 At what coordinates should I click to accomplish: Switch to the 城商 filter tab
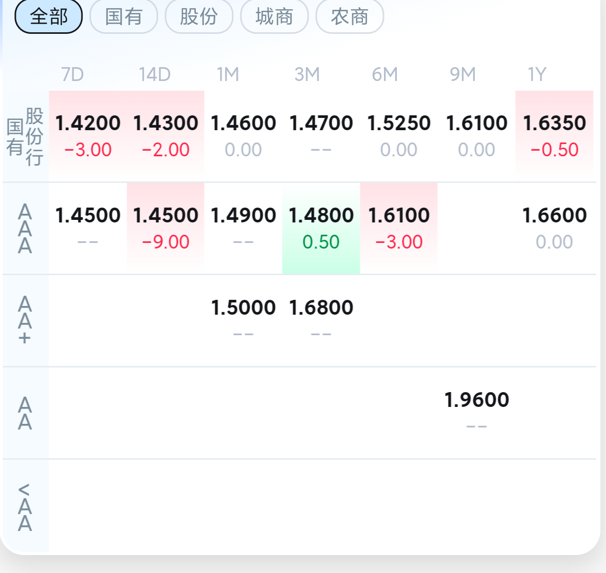(274, 16)
